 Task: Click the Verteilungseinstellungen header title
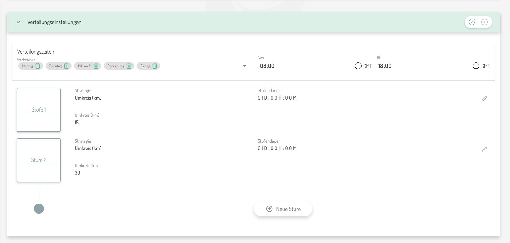[x=54, y=22]
